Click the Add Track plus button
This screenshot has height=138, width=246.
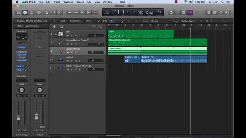(x=54, y=26)
